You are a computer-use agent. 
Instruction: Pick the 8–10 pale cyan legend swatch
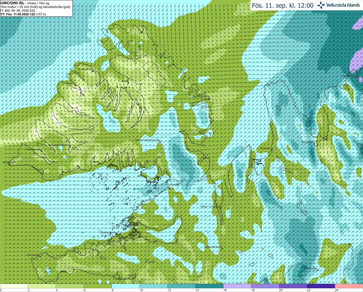pyautogui.click(x=126, y=286)
